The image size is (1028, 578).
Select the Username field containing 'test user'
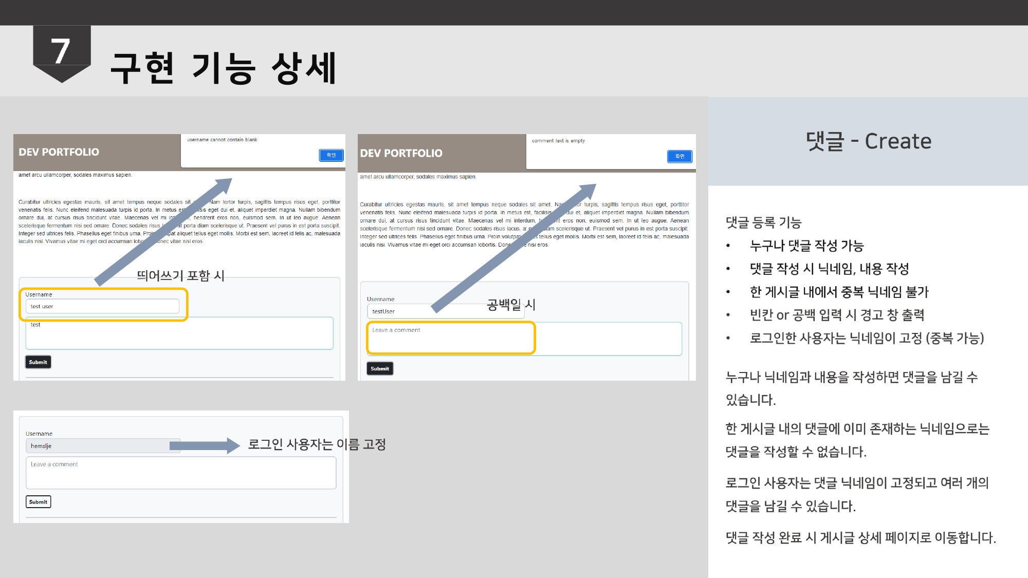click(x=103, y=306)
